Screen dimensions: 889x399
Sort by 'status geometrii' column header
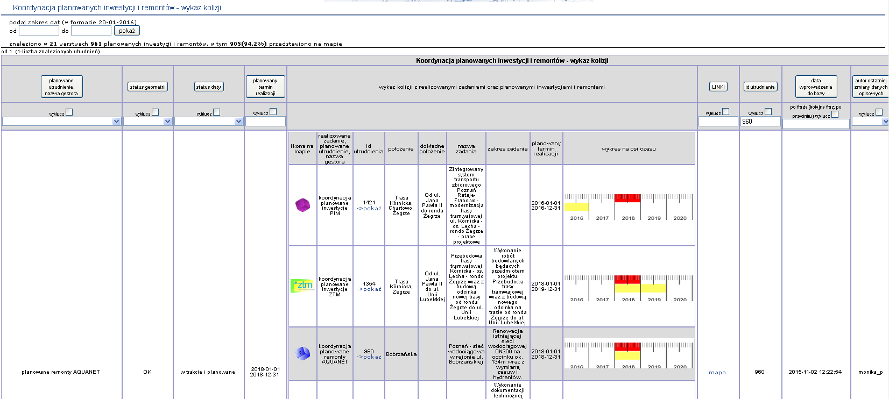147,87
